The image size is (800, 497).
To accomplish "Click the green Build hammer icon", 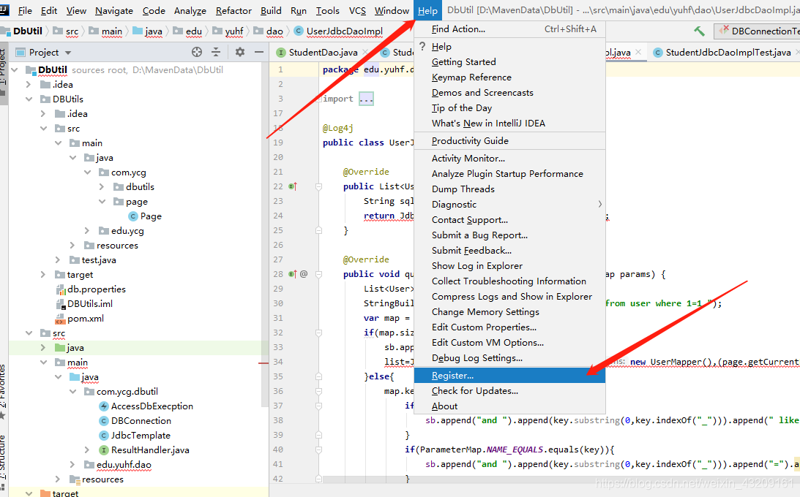I will click(x=699, y=31).
